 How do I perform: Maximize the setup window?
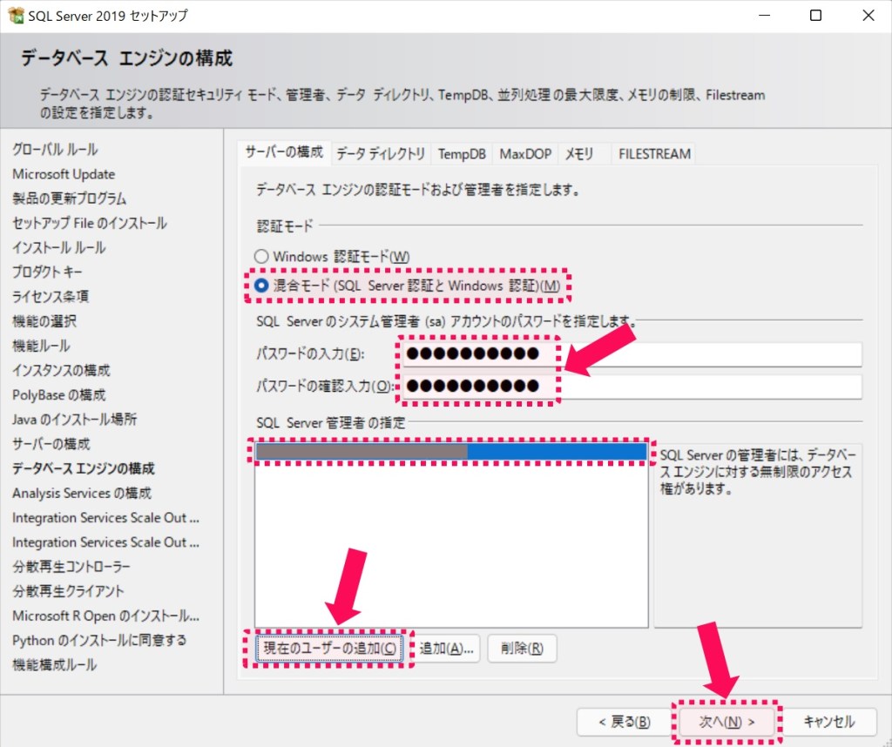tap(815, 16)
